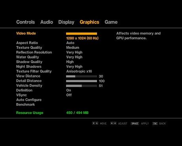Toggle the Definition On value

(x=68, y=90)
